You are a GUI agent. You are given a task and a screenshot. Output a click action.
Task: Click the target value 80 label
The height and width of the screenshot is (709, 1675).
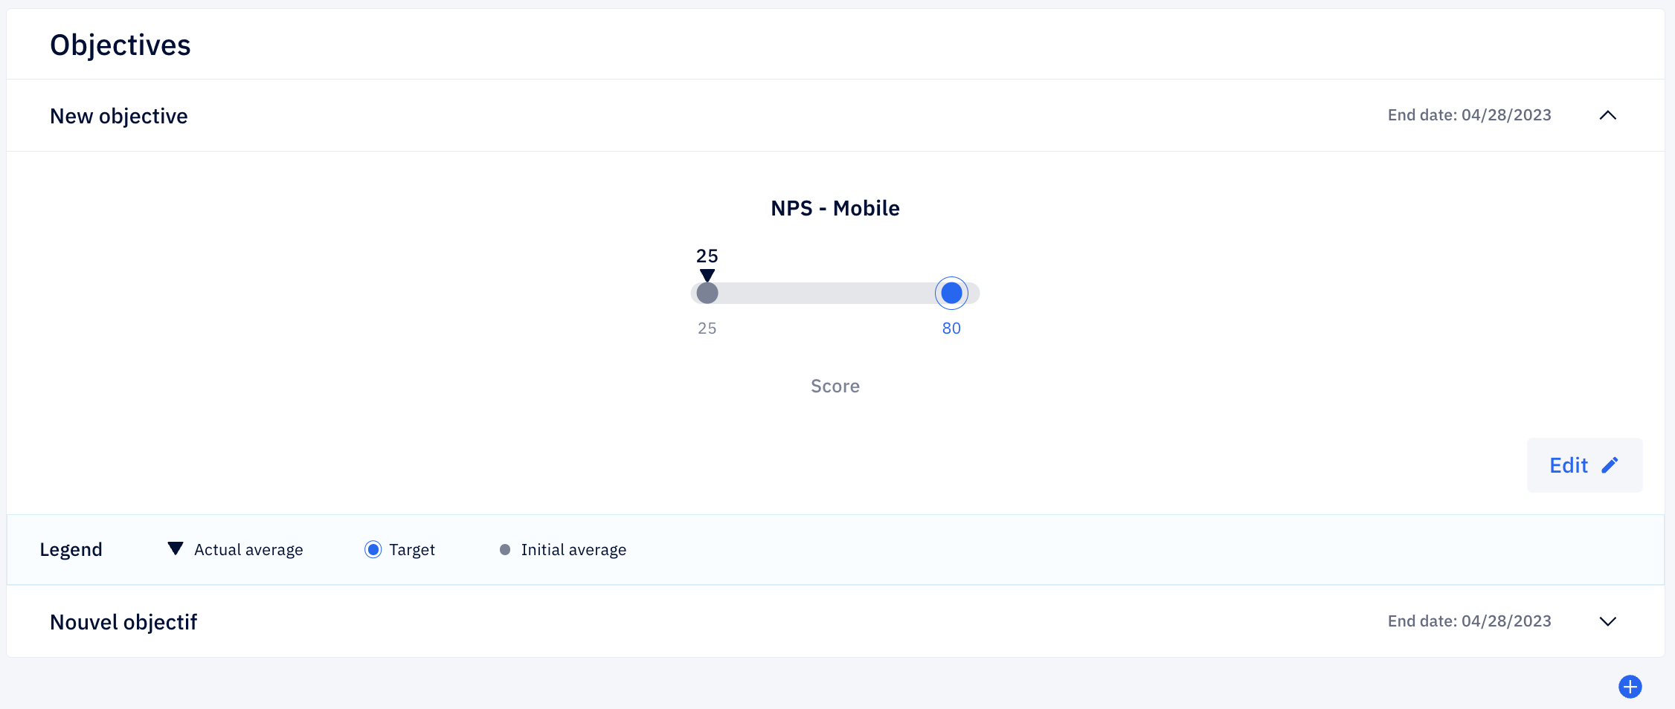pyautogui.click(x=951, y=328)
